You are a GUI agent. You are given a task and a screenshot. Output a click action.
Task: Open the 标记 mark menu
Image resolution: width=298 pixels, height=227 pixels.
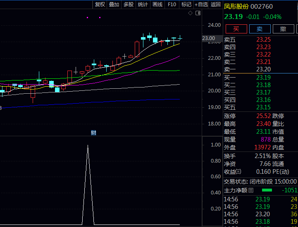tap(186, 5)
